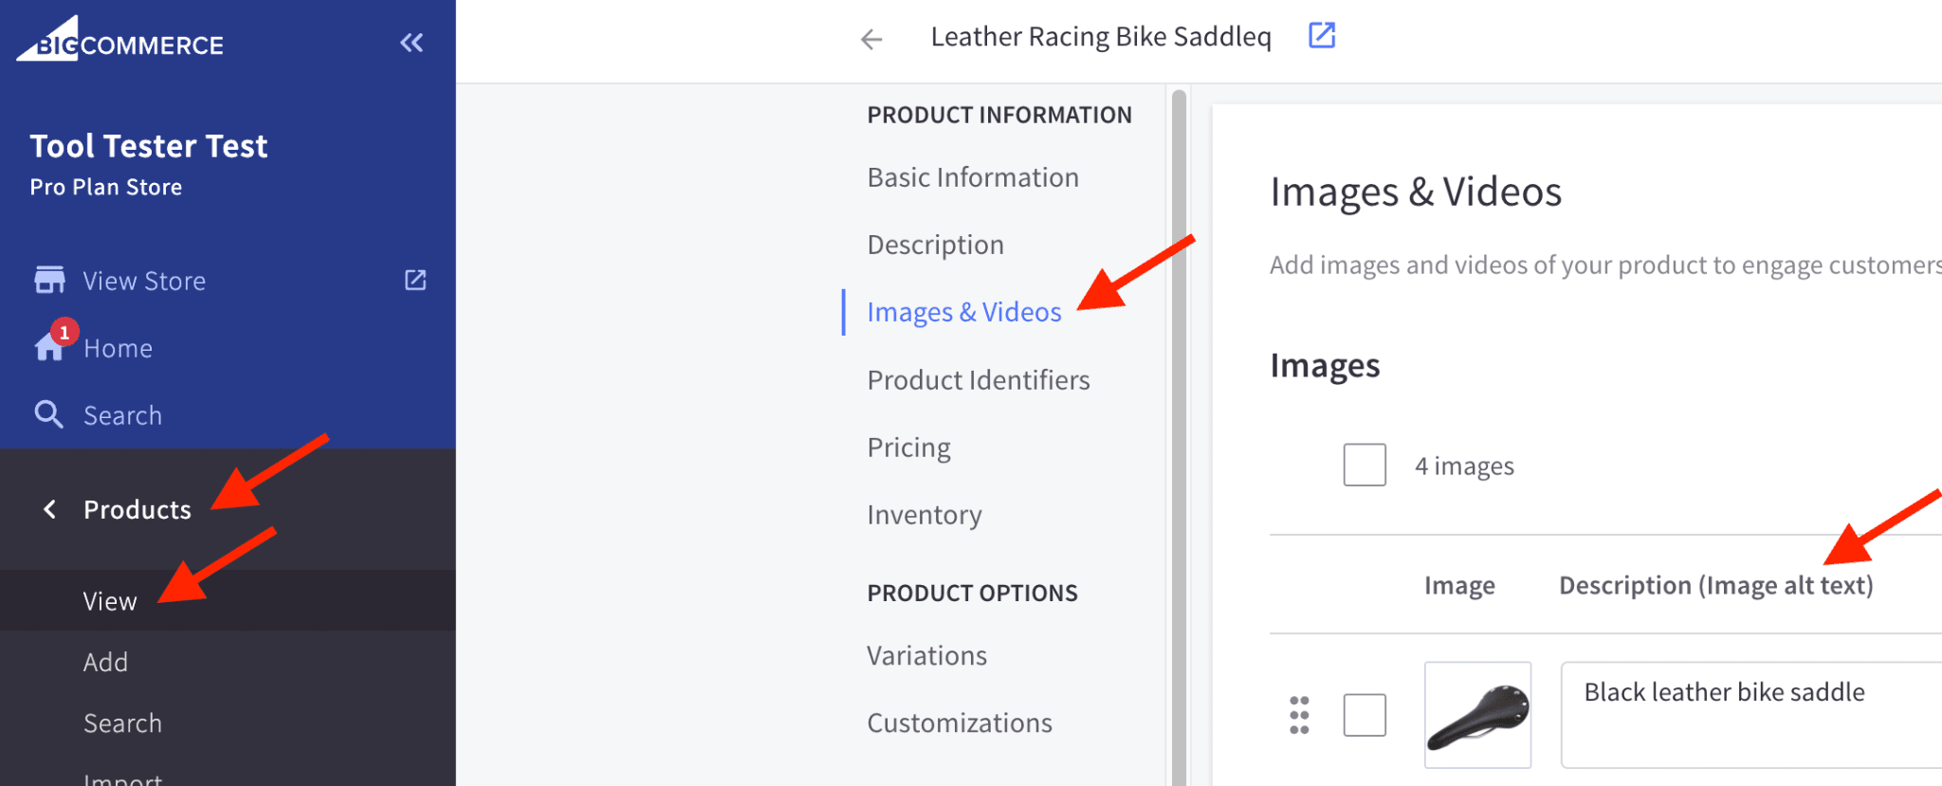
Task: Click the magnifier Search icon in sidebar
Action: click(x=48, y=414)
